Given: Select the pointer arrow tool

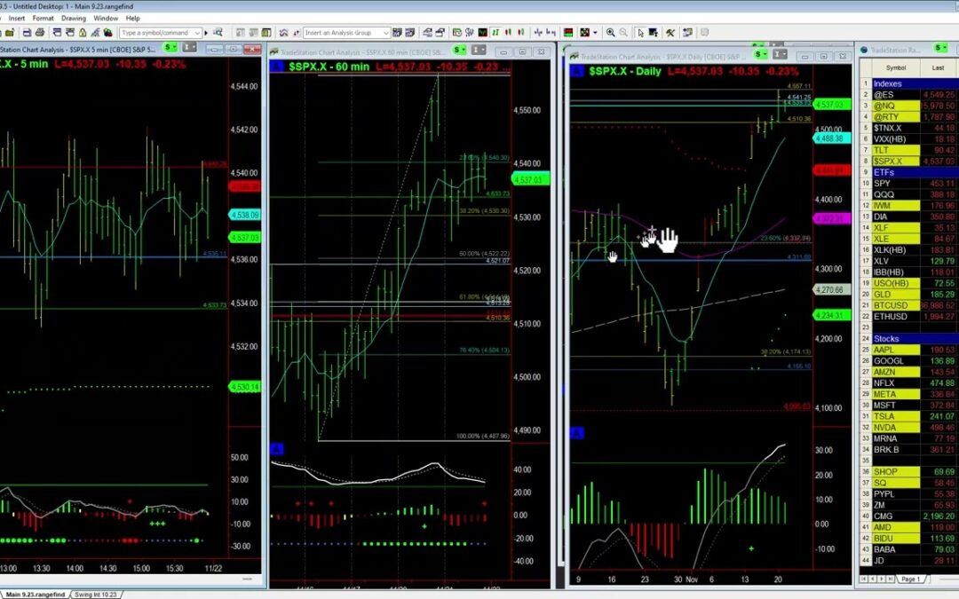Looking at the screenshot, I should click(x=640, y=33).
